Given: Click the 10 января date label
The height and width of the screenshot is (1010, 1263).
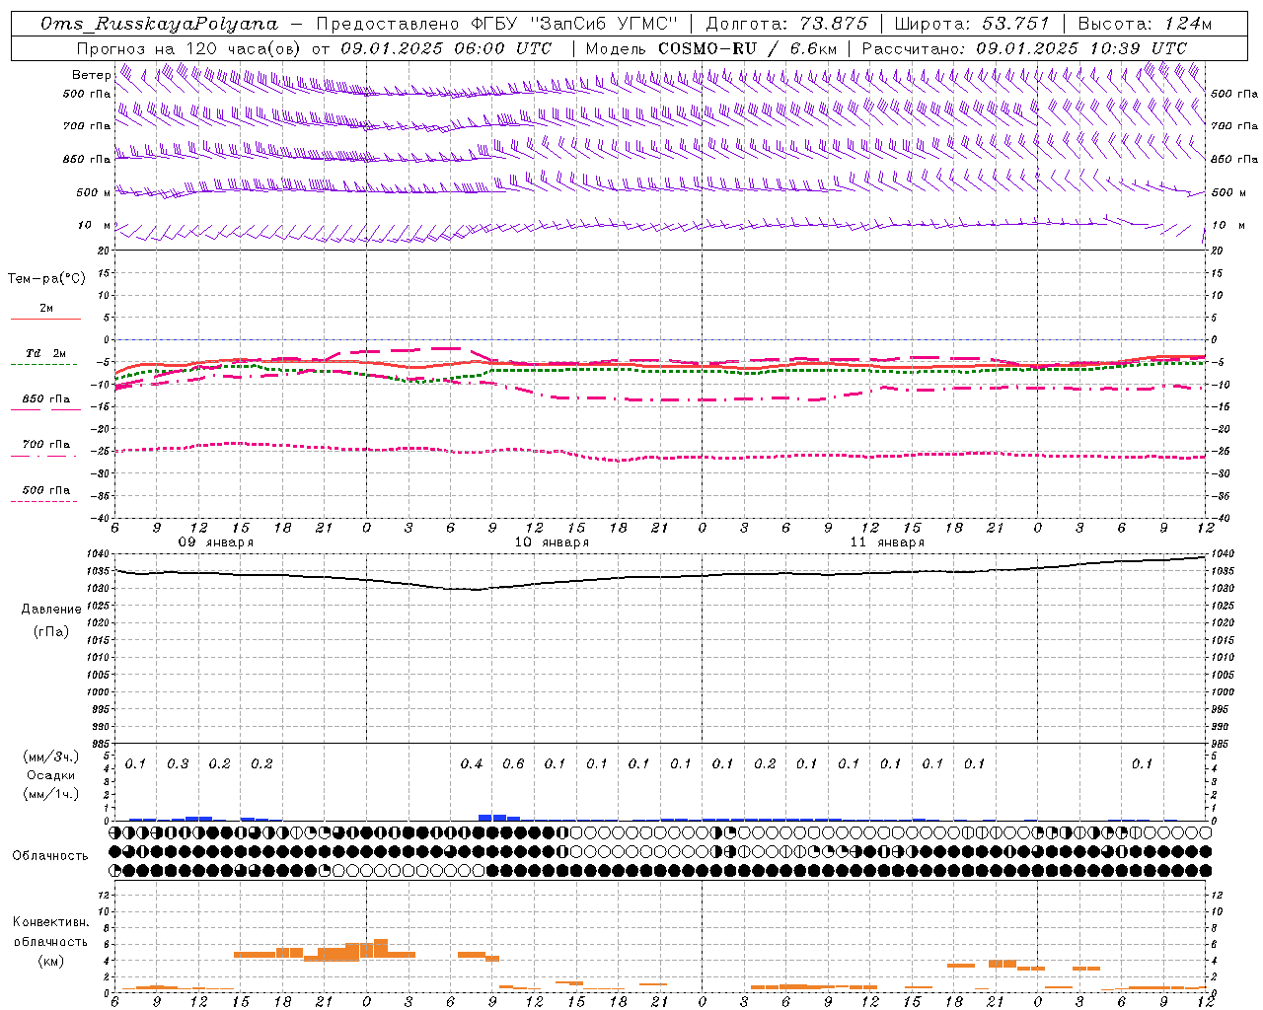Looking at the screenshot, I should tap(552, 542).
